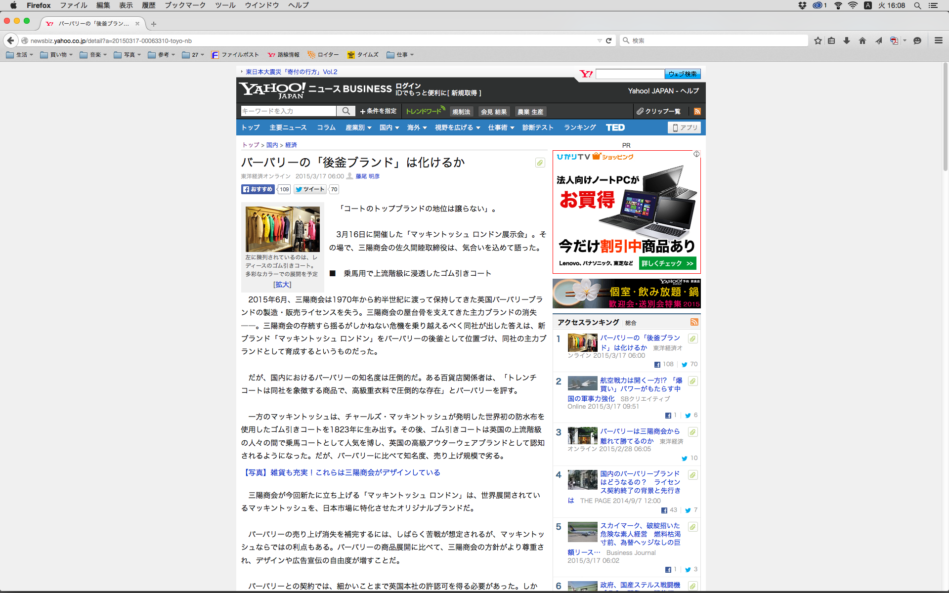Click the ウェブ検索 button
The height and width of the screenshot is (593, 949).
(x=683, y=74)
